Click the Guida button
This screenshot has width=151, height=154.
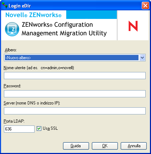click(x=76, y=146)
